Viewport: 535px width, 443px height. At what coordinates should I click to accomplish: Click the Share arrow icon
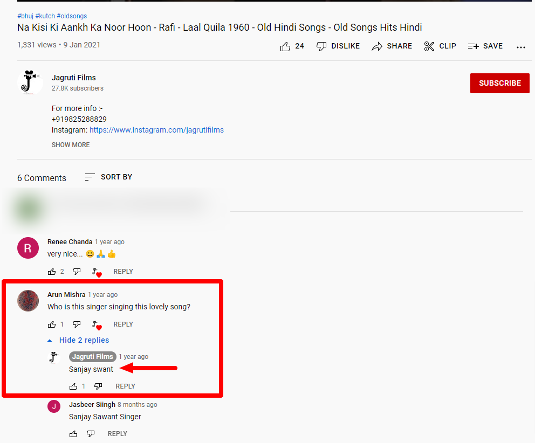[x=377, y=46]
